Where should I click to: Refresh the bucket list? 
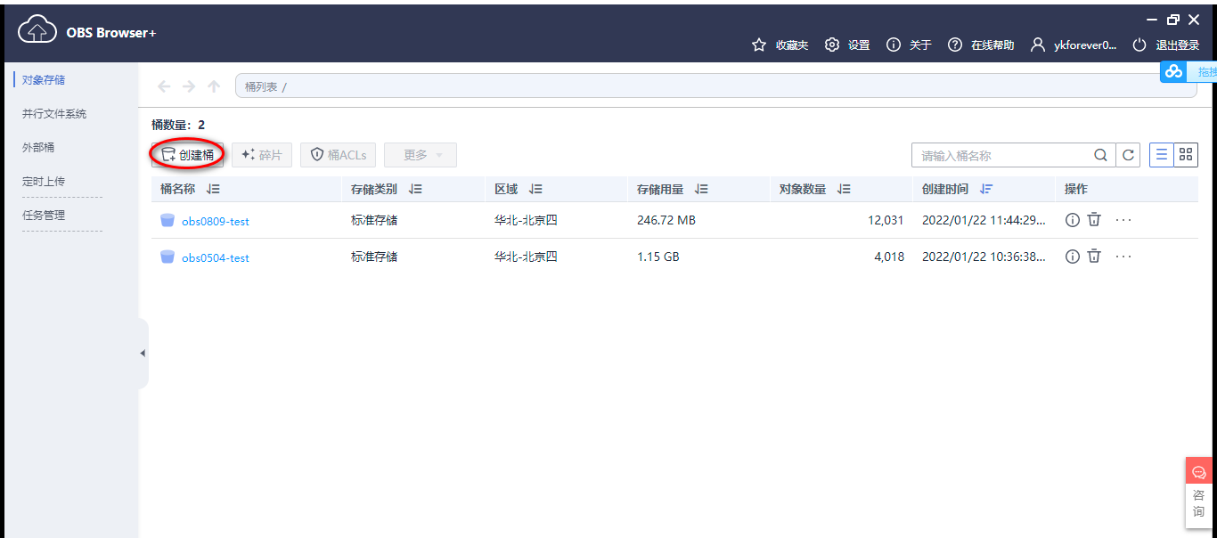1129,155
